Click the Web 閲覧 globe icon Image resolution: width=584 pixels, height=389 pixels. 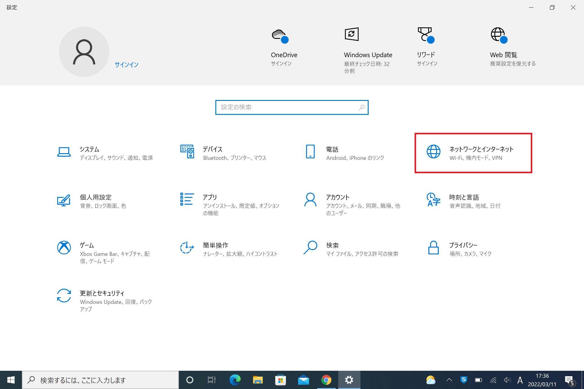coord(499,36)
